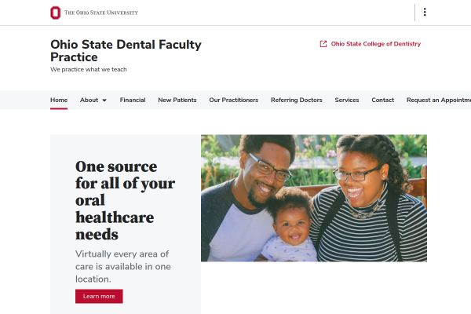The image size is (471, 314).
Task: Open the New Patients page
Action: tap(177, 100)
